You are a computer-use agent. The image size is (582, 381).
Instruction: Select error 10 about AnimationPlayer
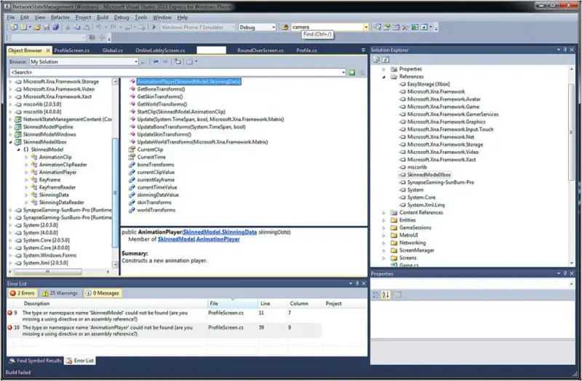[x=164, y=331]
